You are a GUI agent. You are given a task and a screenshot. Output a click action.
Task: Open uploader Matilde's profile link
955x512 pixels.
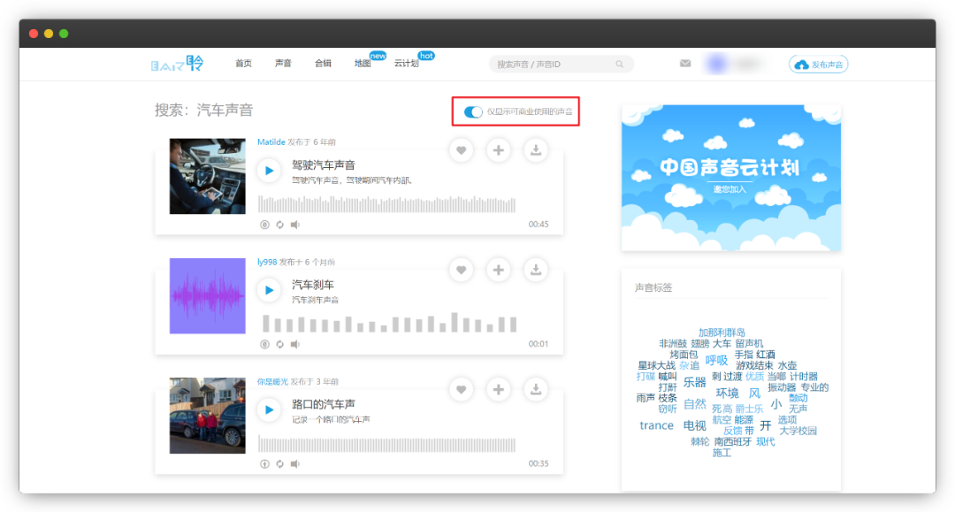pyautogui.click(x=271, y=141)
